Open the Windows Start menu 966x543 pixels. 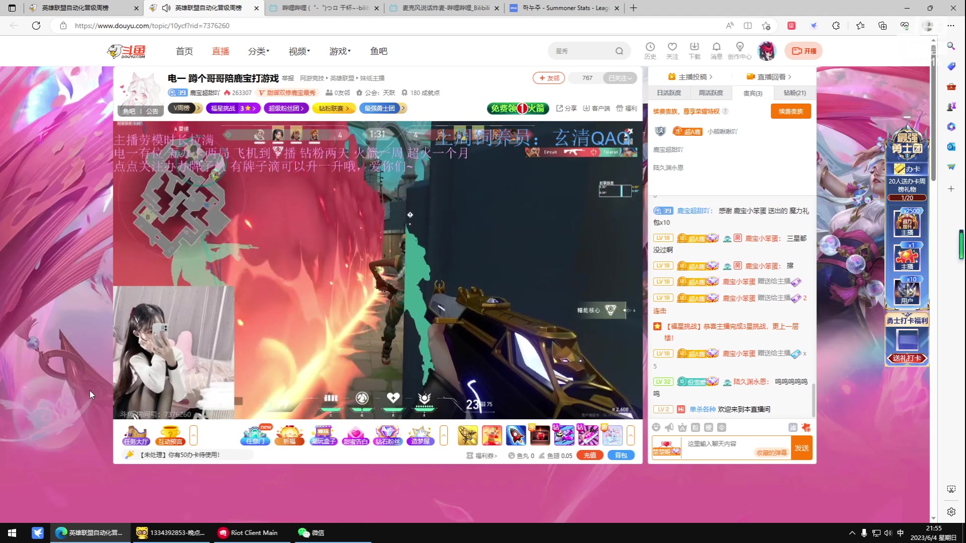point(12,532)
